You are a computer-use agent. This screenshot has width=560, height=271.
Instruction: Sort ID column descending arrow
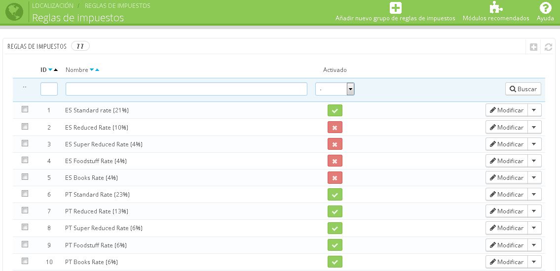point(50,70)
